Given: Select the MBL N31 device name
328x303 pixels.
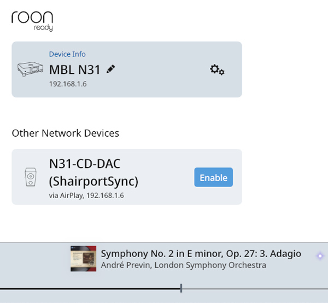Looking at the screenshot, I should 75,70.
